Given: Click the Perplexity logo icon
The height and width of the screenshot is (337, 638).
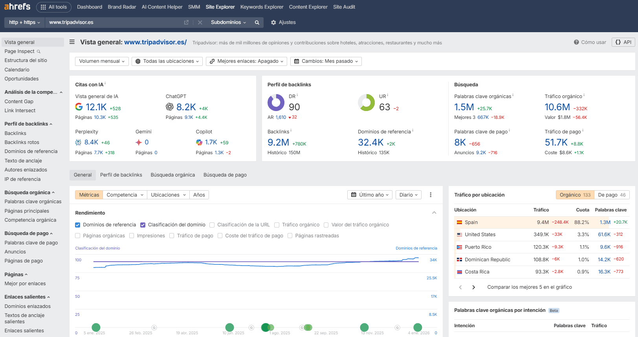Looking at the screenshot, I should 78,142.
